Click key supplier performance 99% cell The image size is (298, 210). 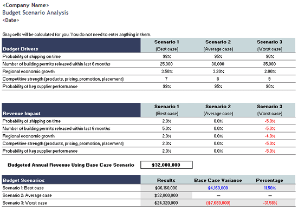(x=166, y=87)
